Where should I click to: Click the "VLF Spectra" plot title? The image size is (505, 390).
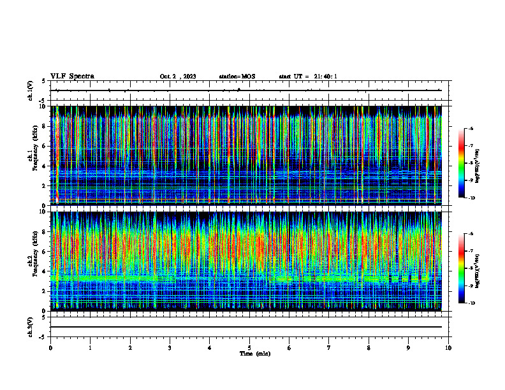coord(72,76)
